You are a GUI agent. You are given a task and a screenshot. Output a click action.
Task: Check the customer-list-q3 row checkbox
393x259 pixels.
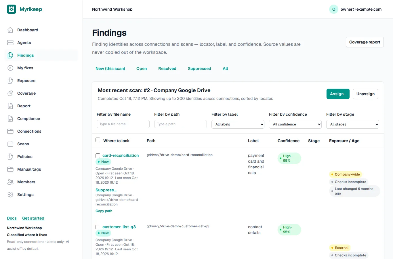98,227
